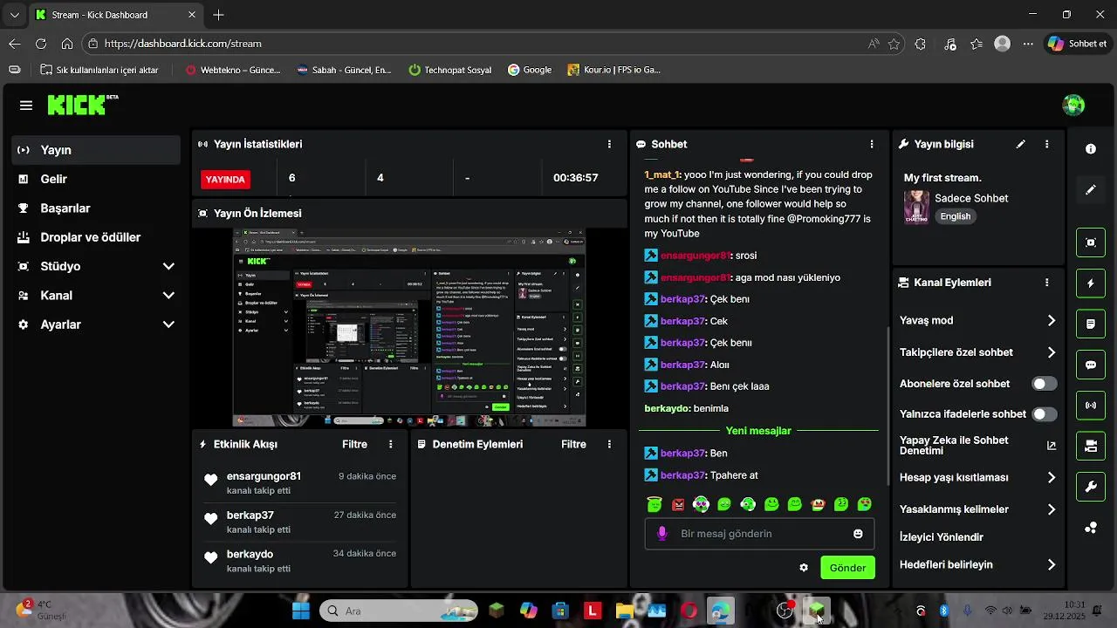Screen dimensions: 1117x628
Task: Toggle stream info panel icon in sidebar
Action: coord(1091,446)
